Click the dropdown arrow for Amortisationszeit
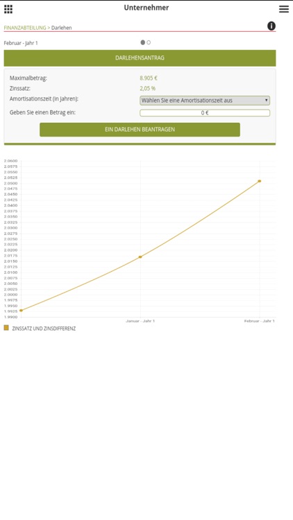Image resolution: width=293 pixels, height=520 pixels. (x=266, y=101)
